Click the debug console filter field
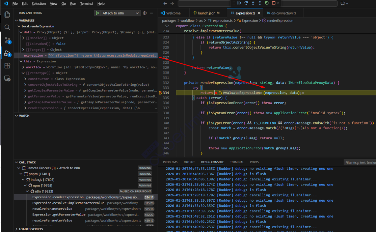The image size is (376, 232). click(360, 163)
